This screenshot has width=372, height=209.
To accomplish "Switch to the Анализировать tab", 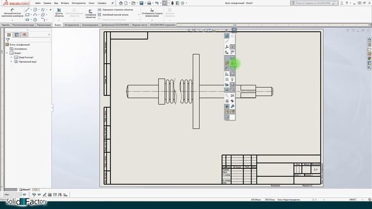I will pyautogui.click(x=90, y=25).
